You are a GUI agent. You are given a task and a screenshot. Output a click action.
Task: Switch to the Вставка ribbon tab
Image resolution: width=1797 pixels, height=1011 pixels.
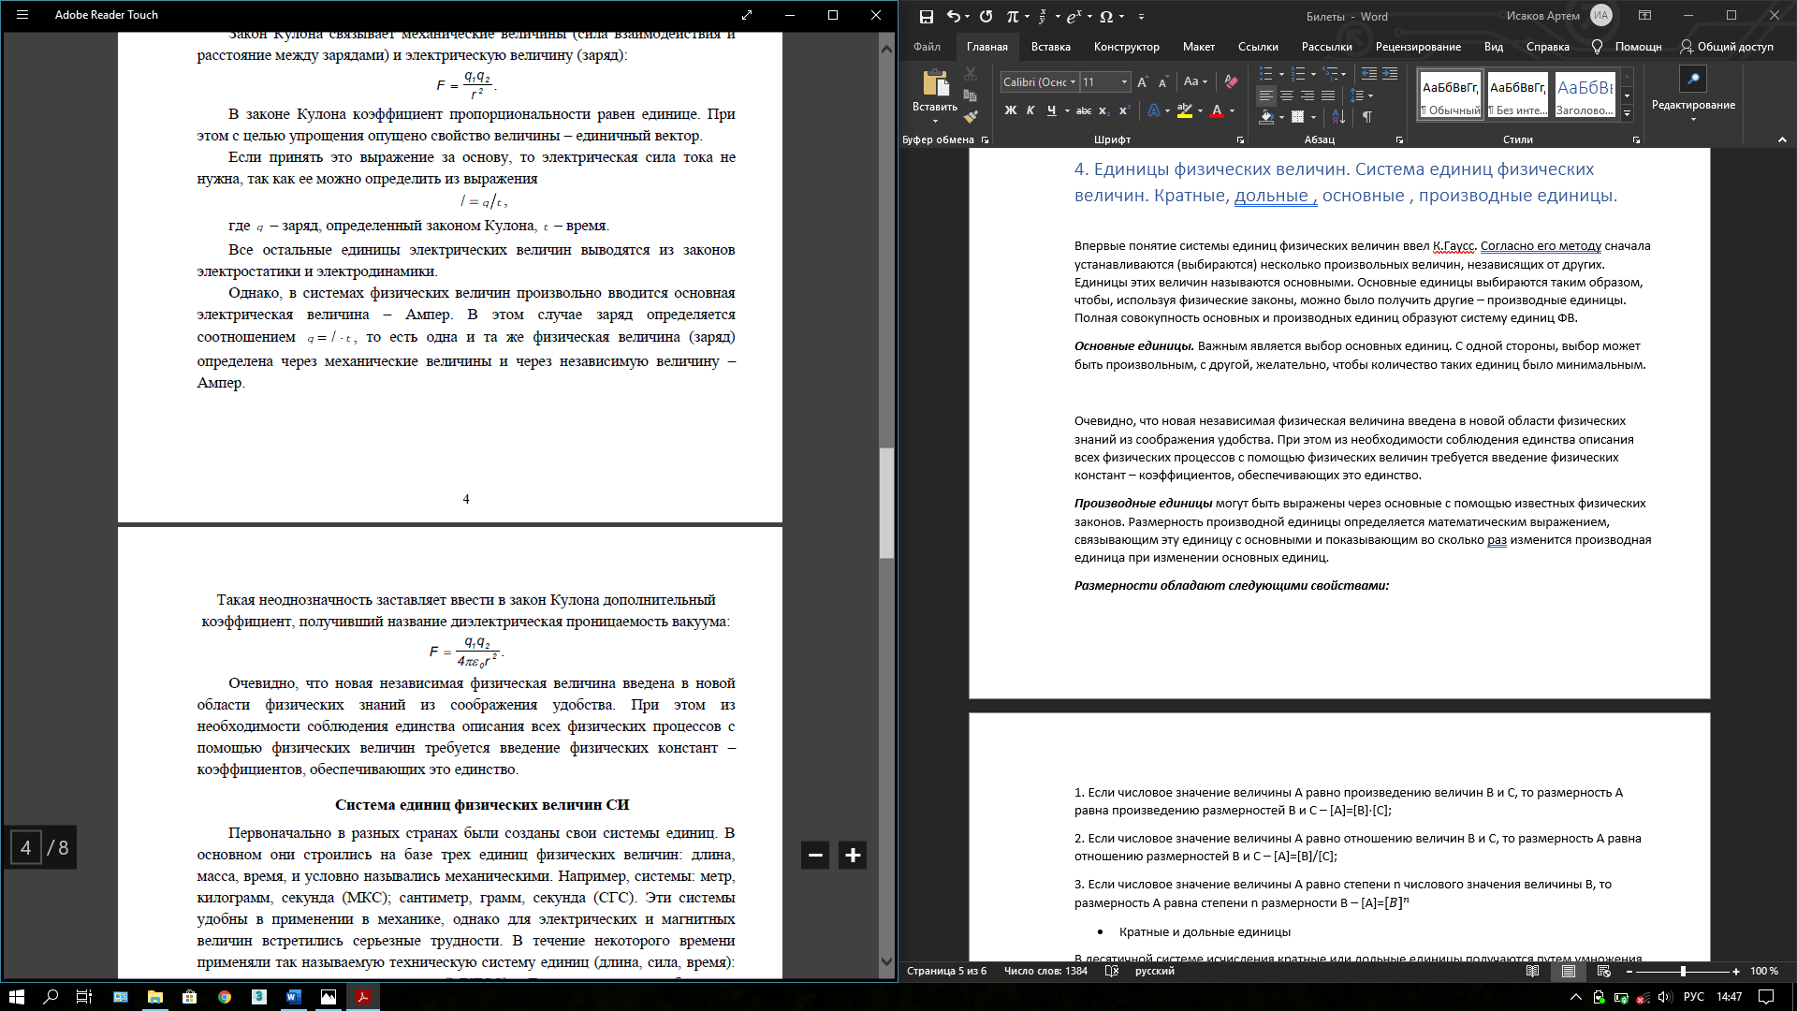1050,47
